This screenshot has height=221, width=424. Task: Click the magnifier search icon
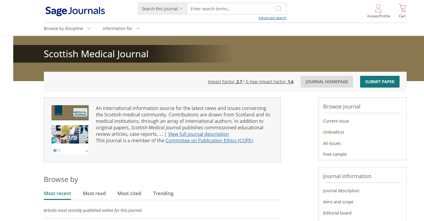point(279,9)
